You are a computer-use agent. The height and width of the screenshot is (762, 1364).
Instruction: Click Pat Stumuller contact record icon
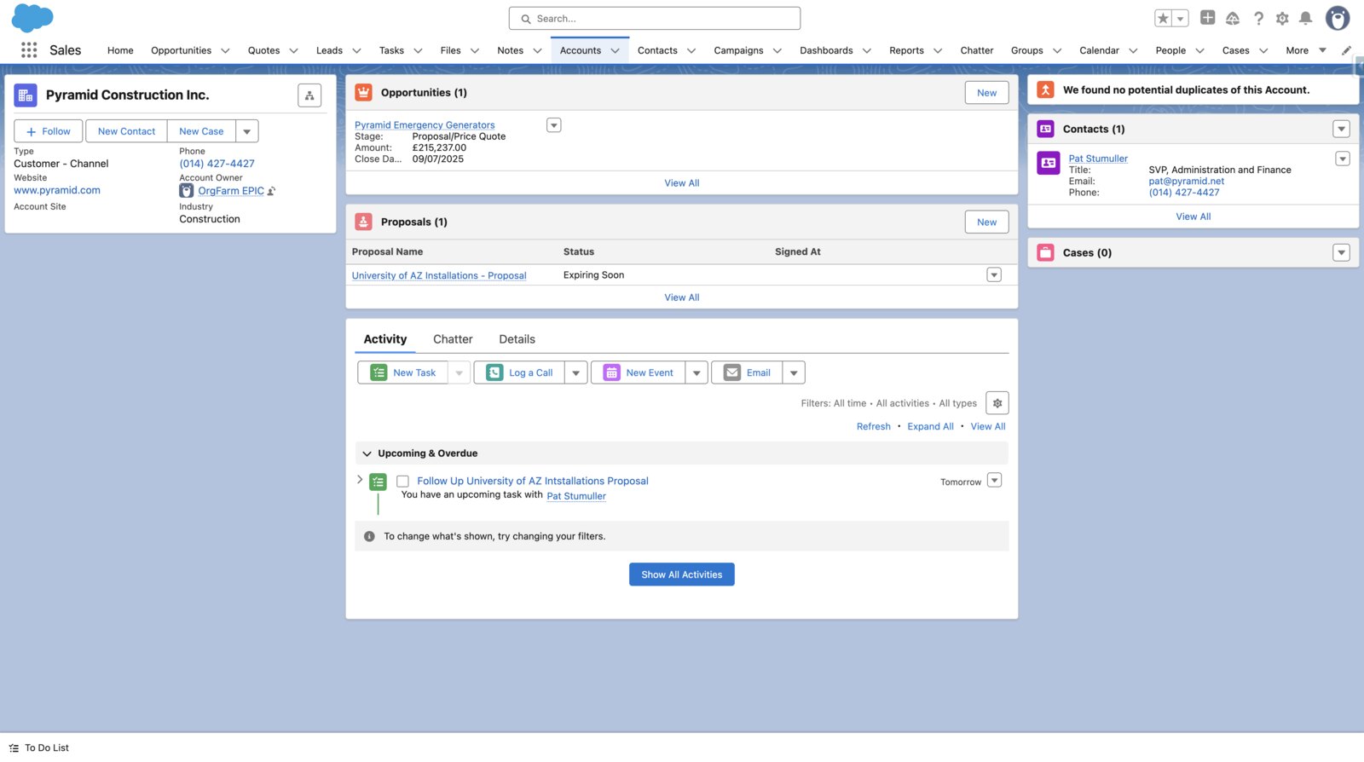(1049, 163)
